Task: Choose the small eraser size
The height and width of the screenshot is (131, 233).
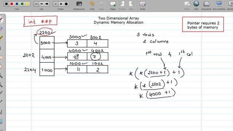Action: [56, 4]
